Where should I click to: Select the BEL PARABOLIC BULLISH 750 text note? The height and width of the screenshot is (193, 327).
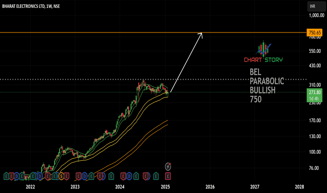[267, 86]
